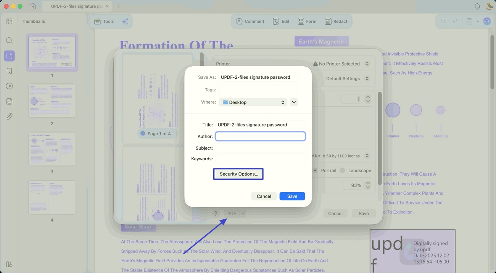496x273 pixels.
Task: Expand the save dialog with chevron button
Action: tap(294, 102)
